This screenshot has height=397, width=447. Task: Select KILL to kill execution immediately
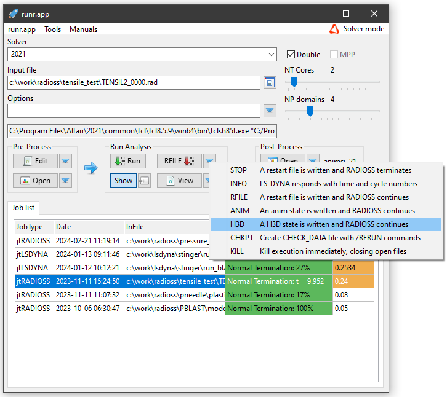326,251
